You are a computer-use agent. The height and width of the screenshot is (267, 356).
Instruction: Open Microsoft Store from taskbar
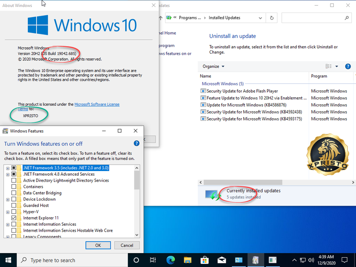(x=204, y=260)
